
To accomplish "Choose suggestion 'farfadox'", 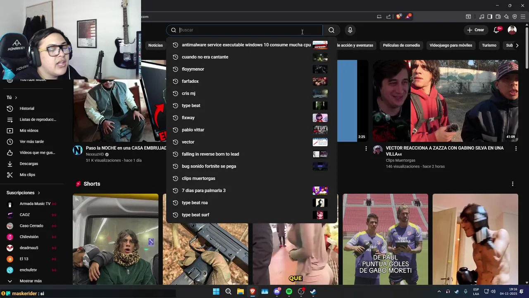I will click(x=251, y=81).
